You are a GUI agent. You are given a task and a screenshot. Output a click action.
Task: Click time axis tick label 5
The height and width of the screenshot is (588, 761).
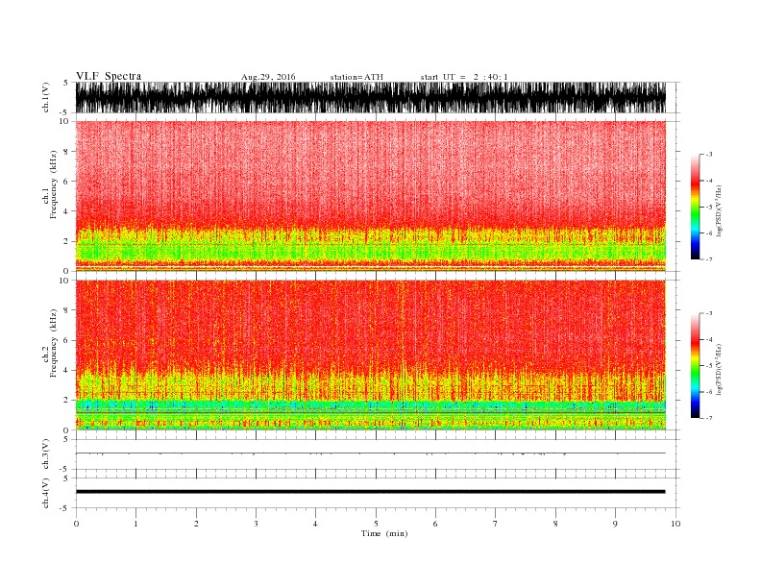[x=376, y=524]
